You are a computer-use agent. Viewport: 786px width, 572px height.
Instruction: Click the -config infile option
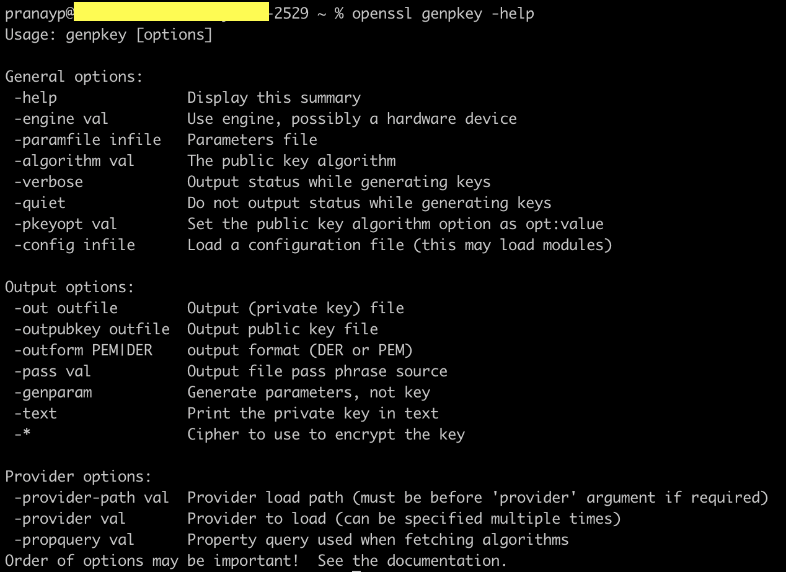(74, 245)
